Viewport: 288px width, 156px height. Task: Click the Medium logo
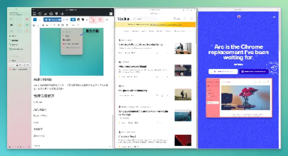(124, 19)
